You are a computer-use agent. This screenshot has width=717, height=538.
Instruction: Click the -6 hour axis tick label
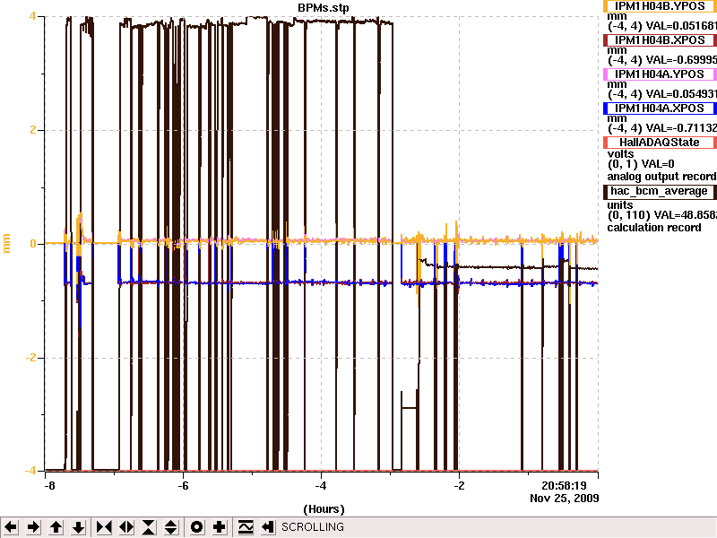(183, 486)
